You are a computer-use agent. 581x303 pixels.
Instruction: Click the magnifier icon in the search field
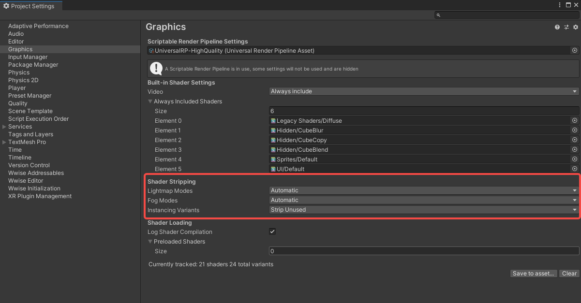coord(438,15)
